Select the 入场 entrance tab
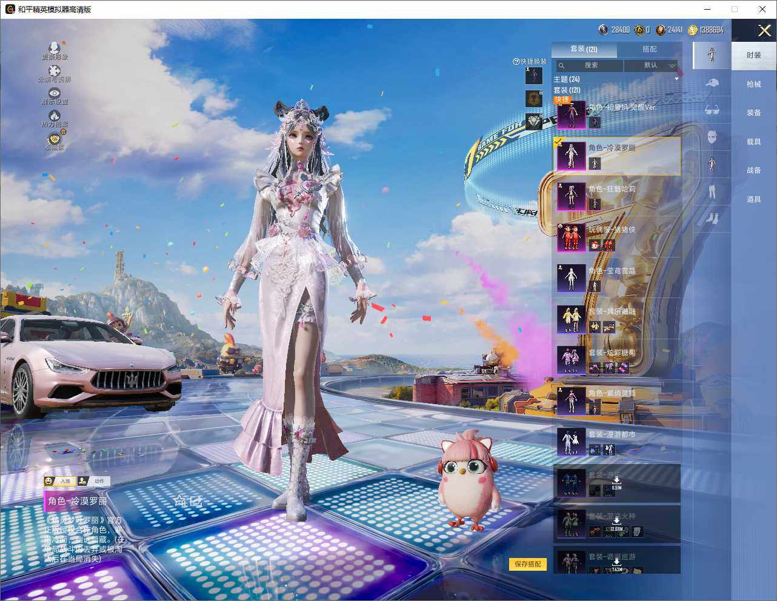 click(59, 481)
